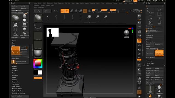Screen dimensions: 175x98
Task: Collapse the Curve Functions section
Action: 150,42
